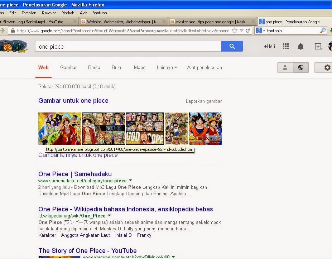Open the Lainnya dropdown menu
Image resolution: width=332 pixels, height=259 pixels.
[167, 67]
